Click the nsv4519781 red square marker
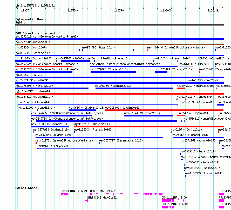The width and height of the screenshot is (231, 210). click(x=36, y=143)
